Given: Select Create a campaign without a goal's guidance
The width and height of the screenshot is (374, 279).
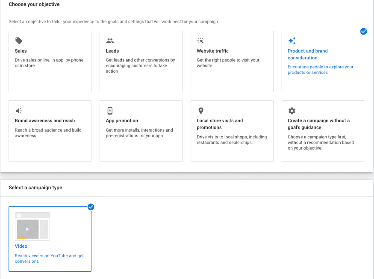Looking at the screenshot, I should click(x=323, y=131).
